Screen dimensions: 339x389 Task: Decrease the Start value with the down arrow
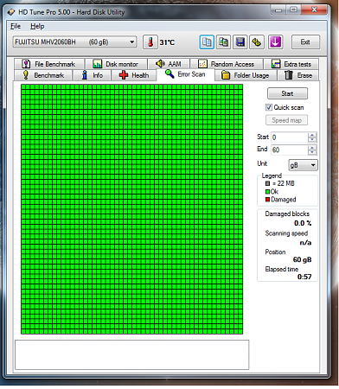312,140
